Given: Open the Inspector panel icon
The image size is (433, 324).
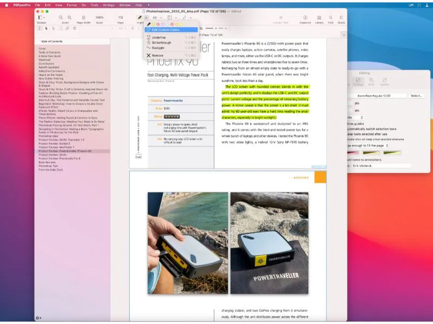Looking at the screenshot, I should pyautogui.click(x=305, y=17).
